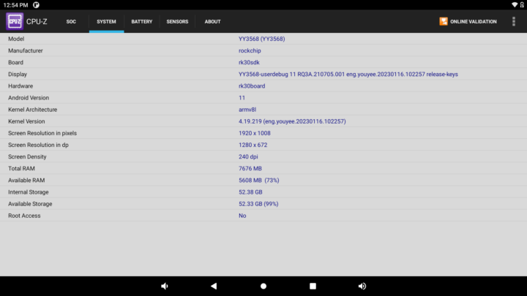Click the 5608 MB (73%) value
Image resolution: width=527 pixels, height=296 pixels.
[x=259, y=181]
